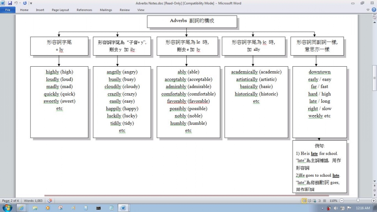Open the Customize Quick Access Toolbar dropdown

coord(31,3)
